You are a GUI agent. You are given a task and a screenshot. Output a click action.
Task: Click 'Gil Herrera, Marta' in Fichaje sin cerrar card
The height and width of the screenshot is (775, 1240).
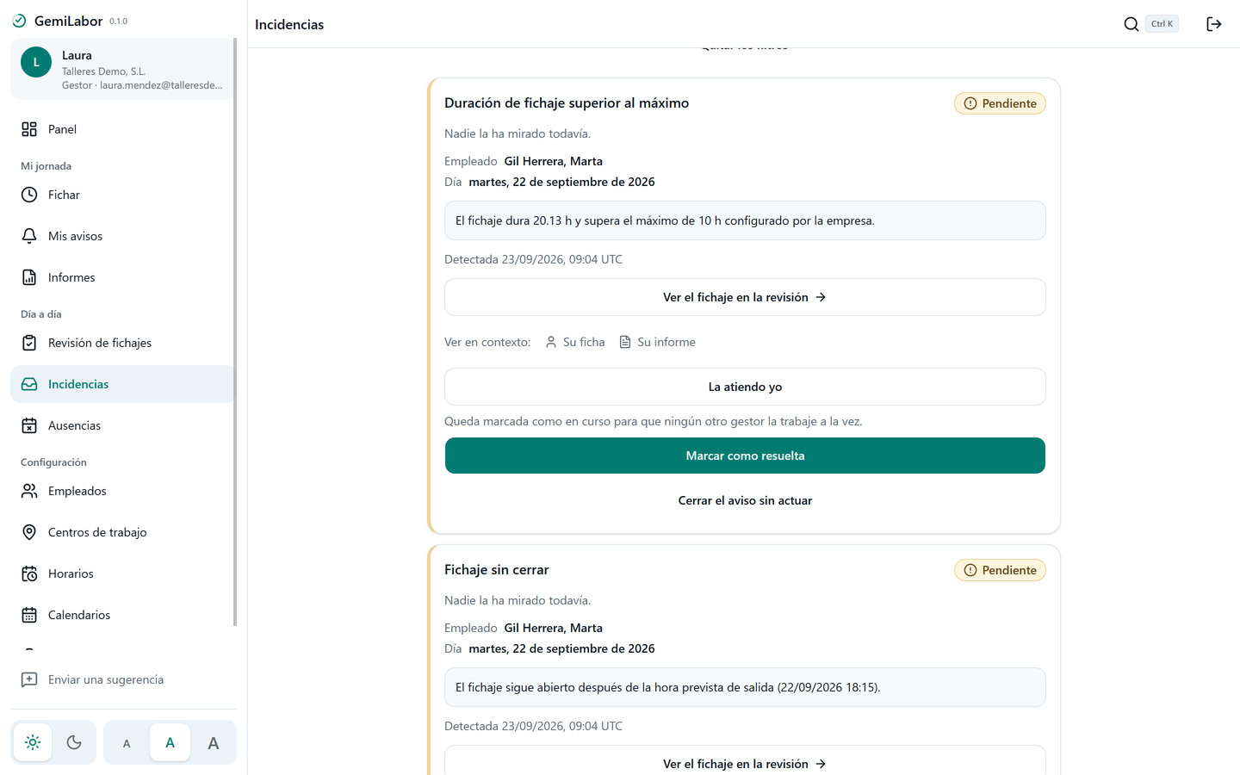pyautogui.click(x=553, y=628)
